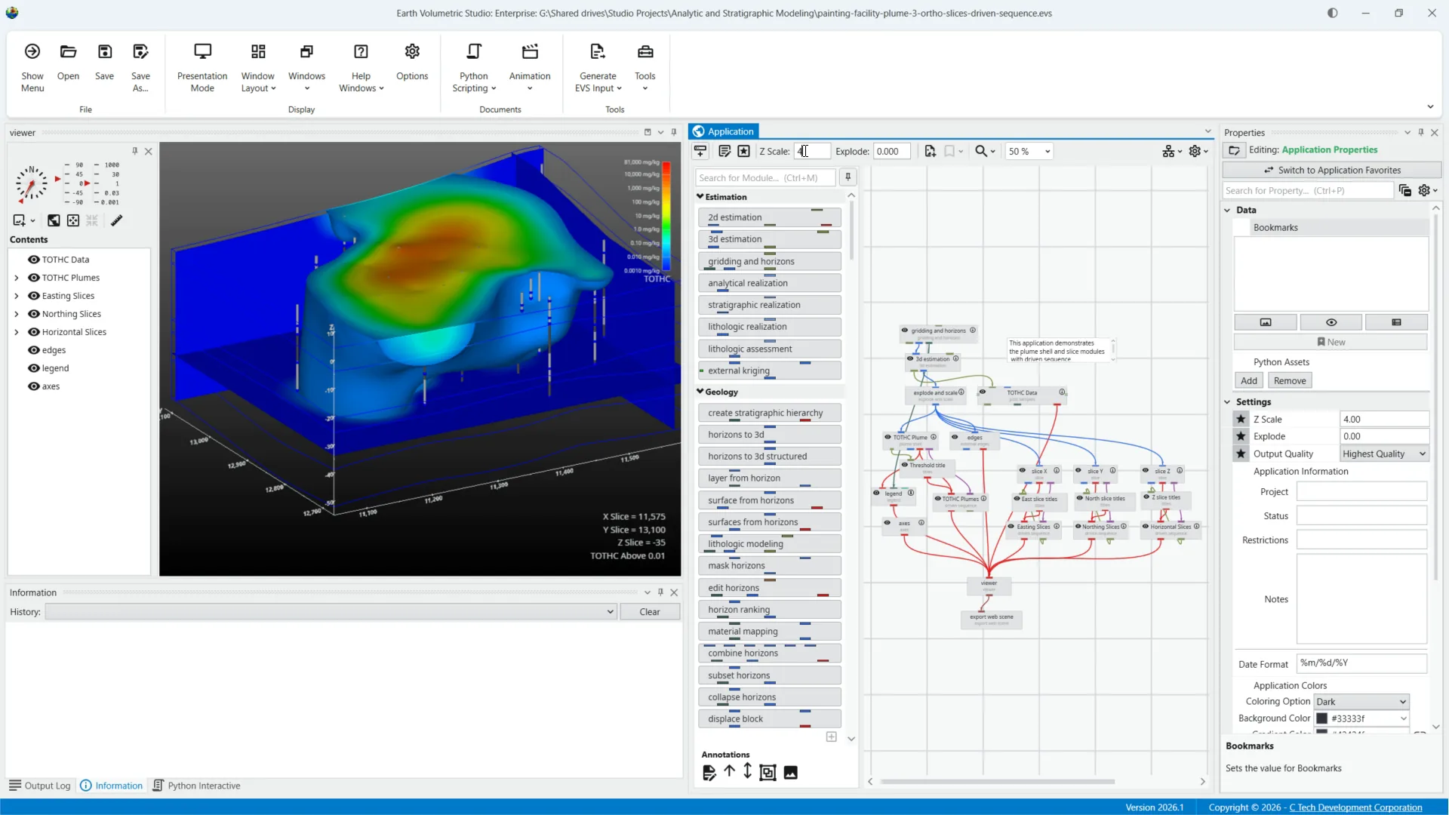The height and width of the screenshot is (815, 1449).
Task: Click the Search for Property field
Action: coord(1307,190)
